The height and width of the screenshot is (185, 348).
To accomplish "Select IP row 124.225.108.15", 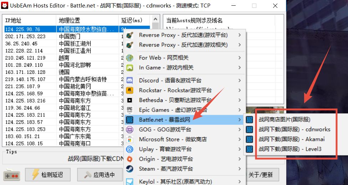I will [x=64, y=143].
